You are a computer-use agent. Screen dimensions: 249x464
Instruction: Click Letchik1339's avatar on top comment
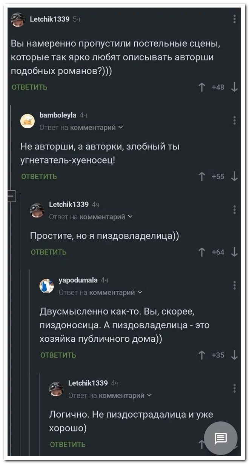[18, 19]
